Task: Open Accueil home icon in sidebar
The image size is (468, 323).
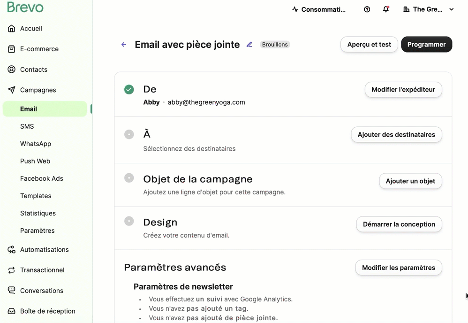Action: click(11, 28)
